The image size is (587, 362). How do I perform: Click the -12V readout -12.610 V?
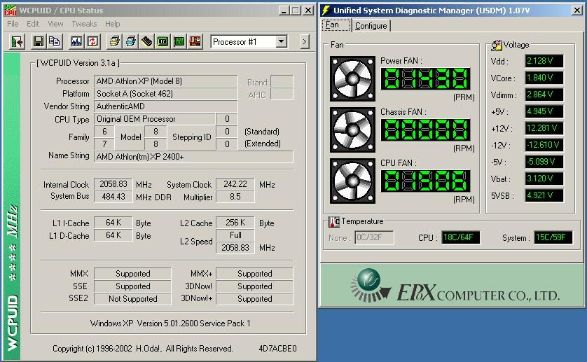(544, 145)
